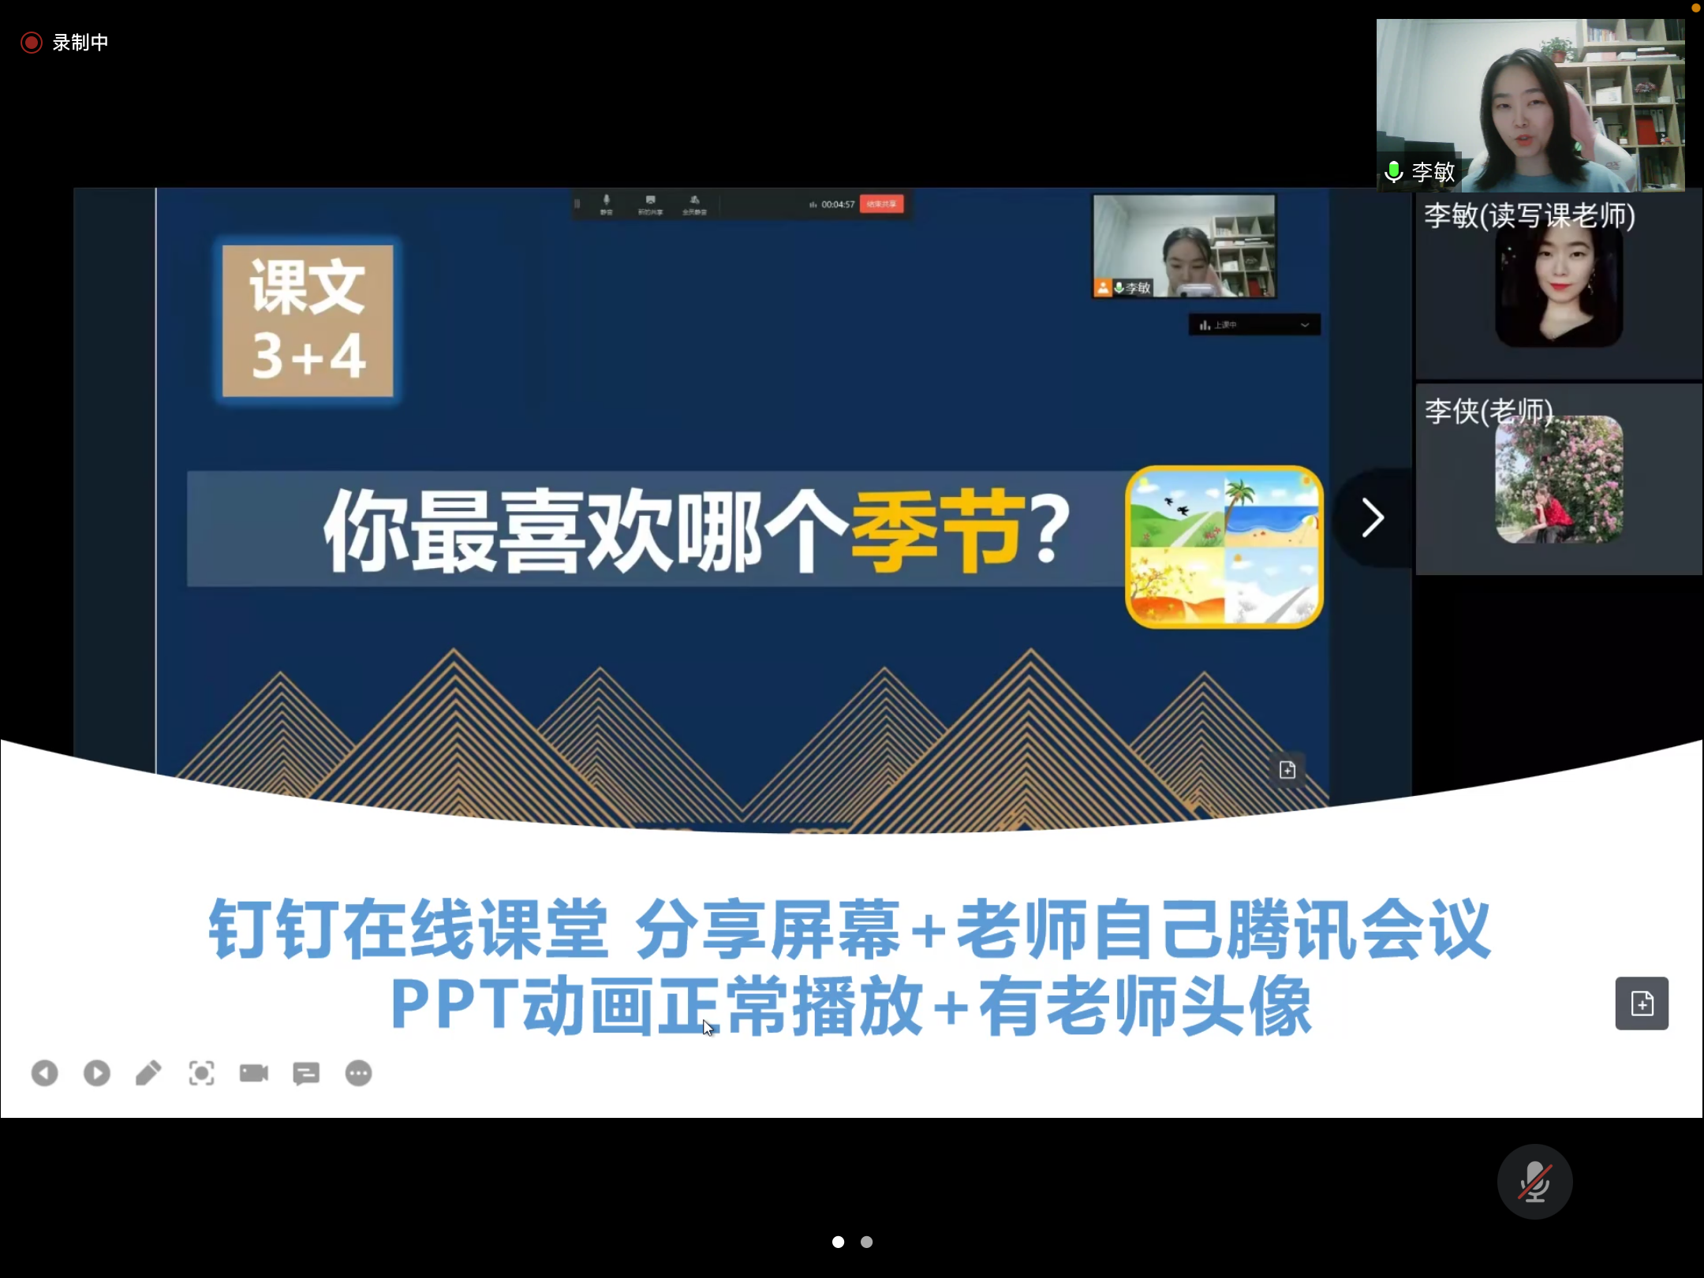The height and width of the screenshot is (1278, 1704).
Task: Advance to next slide with play arrow
Action: pos(97,1074)
